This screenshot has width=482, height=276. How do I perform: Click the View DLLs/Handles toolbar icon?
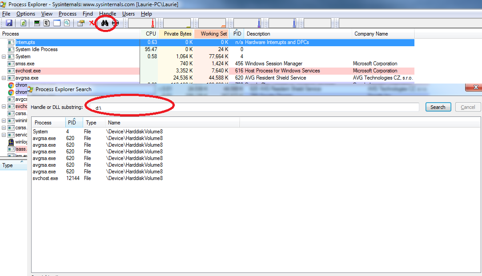(x=67, y=23)
